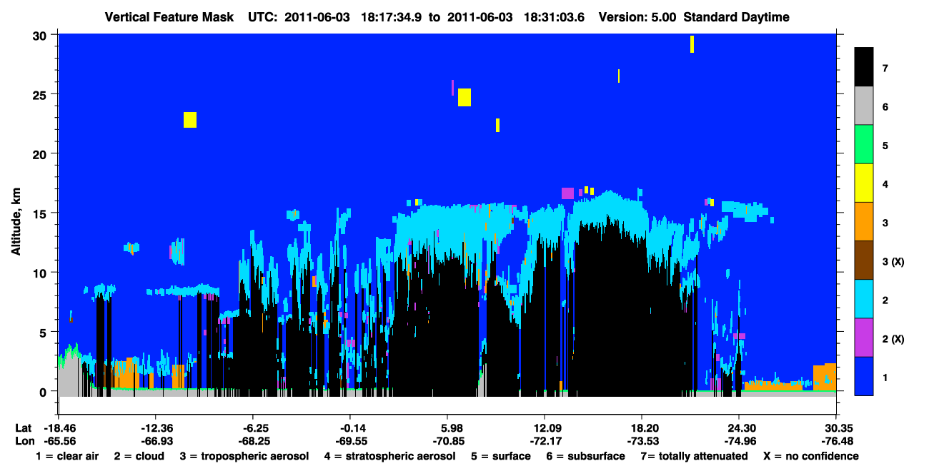Click the end time '18:31:03.6' in title
929x476 pixels.
pos(553,17)
